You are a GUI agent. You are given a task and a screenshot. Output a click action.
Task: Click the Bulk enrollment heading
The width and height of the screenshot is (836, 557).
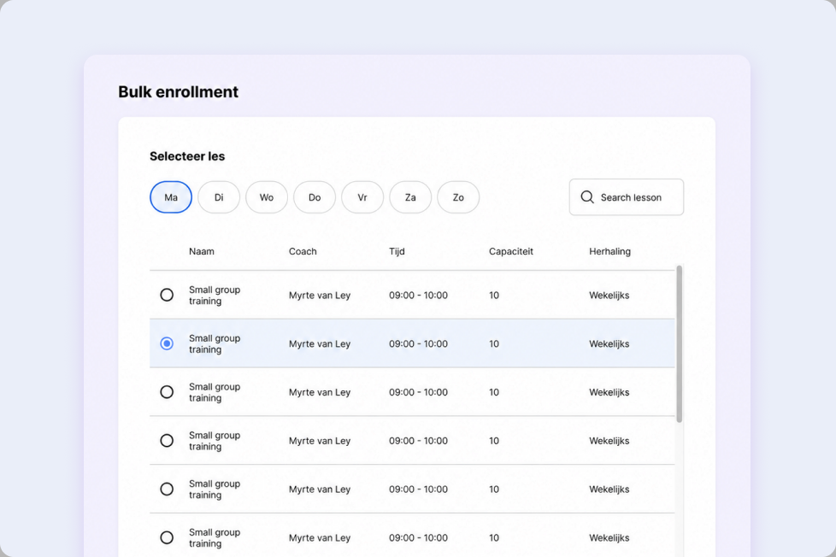(179, 91)
